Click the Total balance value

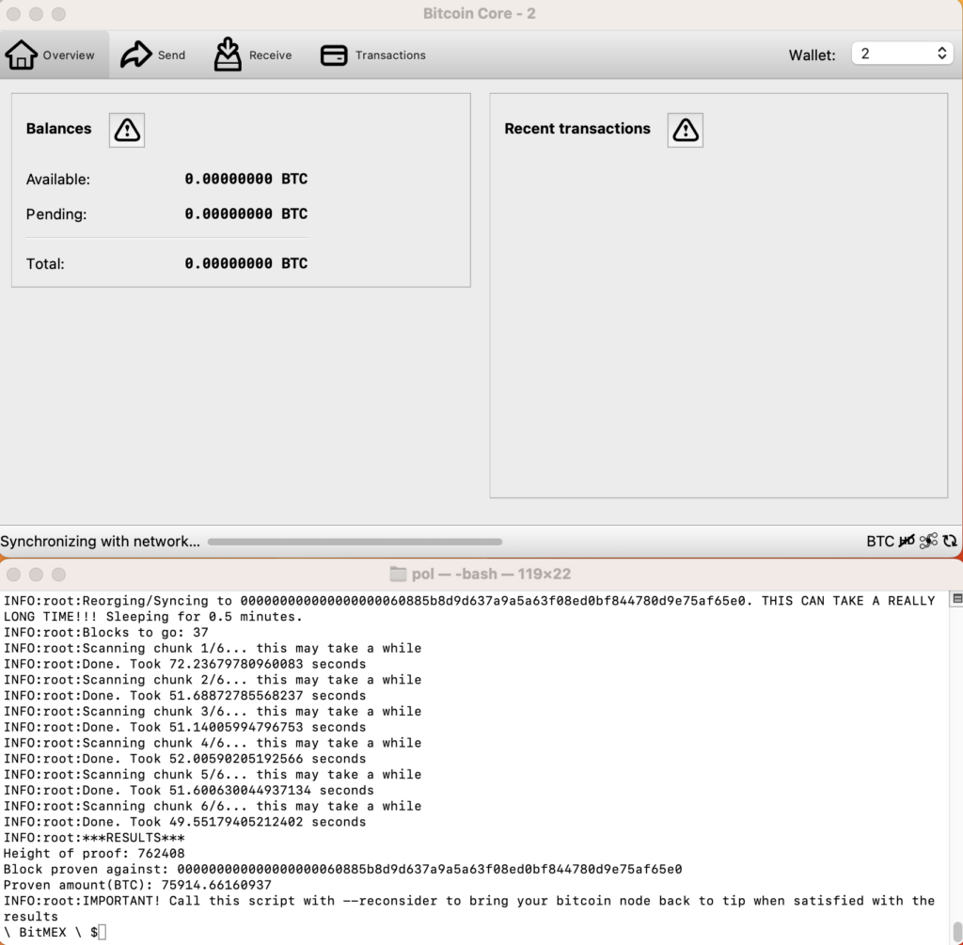(245, 263)
